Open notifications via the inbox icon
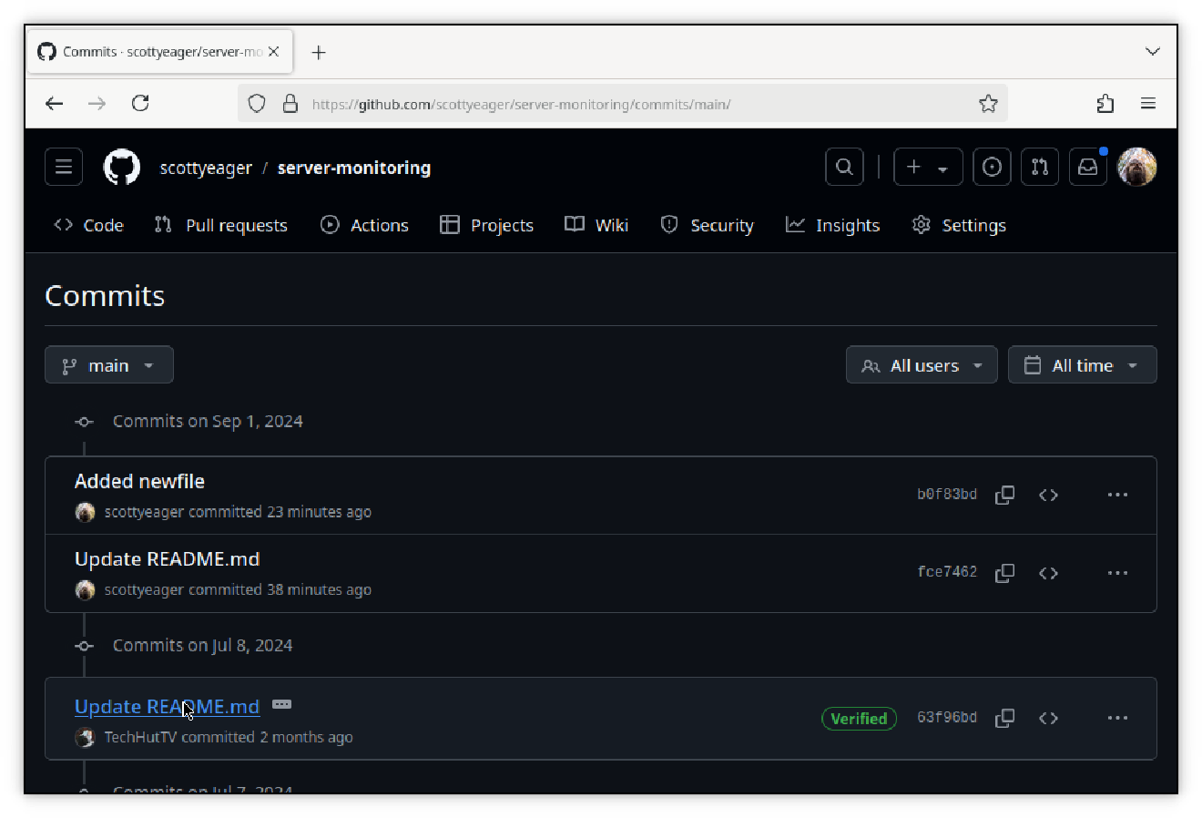Screen dimensions: 1202x818 coord(1087,167)
